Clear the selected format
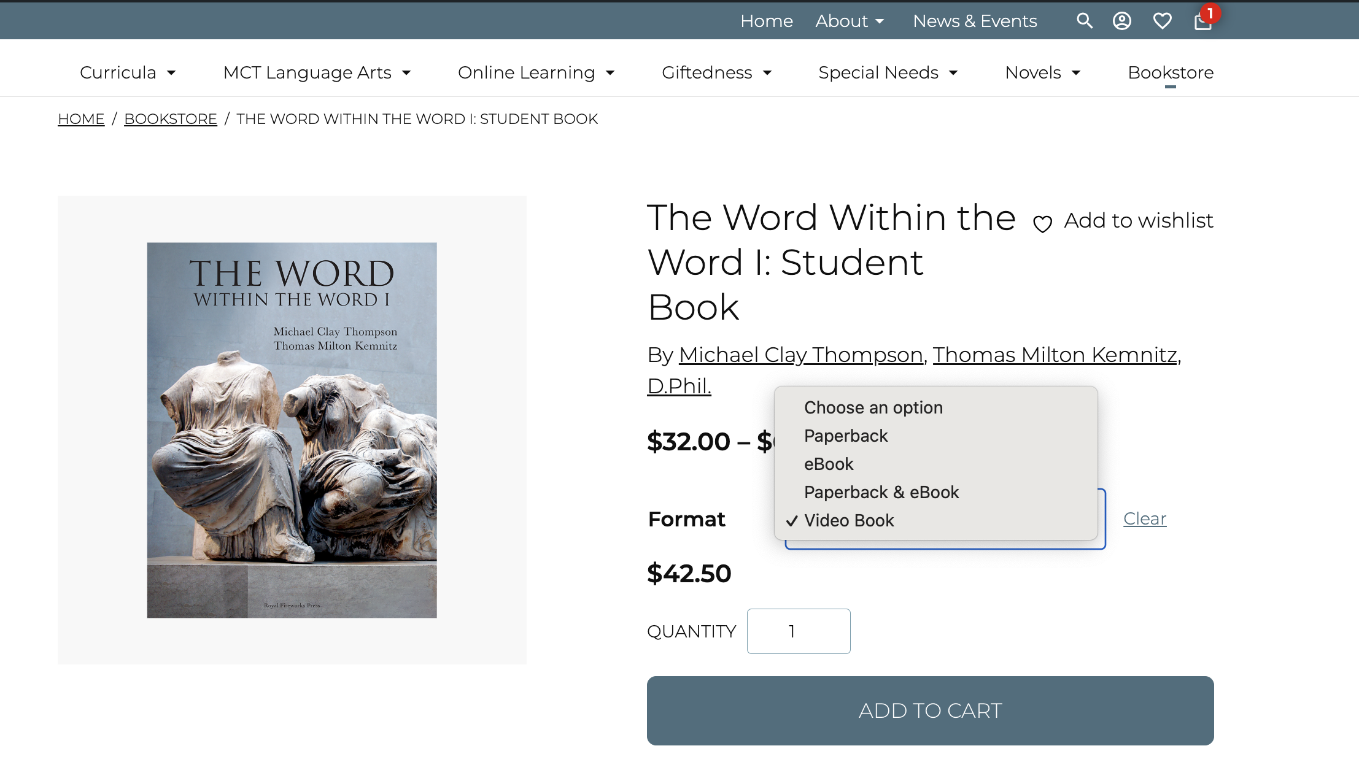1359x762 pixels. point(1145,518)
